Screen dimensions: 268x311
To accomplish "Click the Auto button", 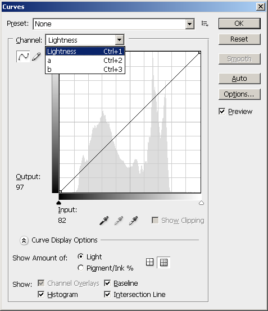I will 239,79.
